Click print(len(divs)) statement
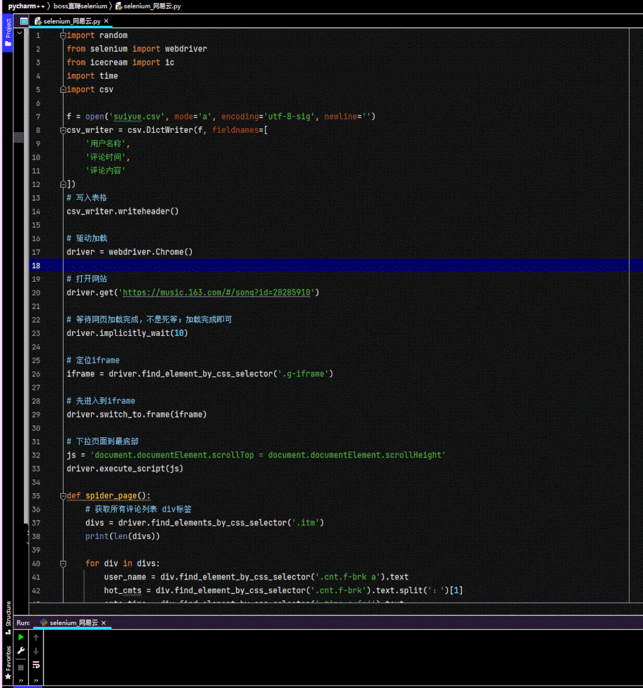 point(123,536)
